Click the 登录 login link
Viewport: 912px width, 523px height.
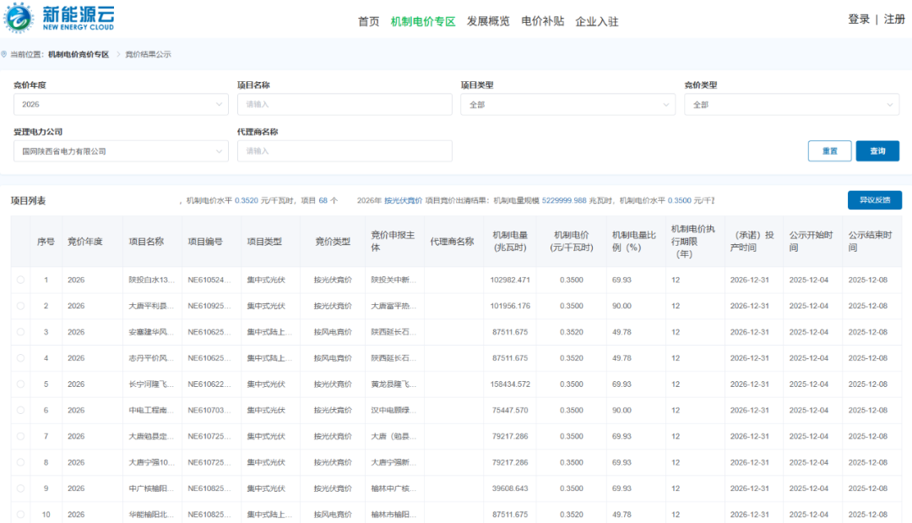coord(859,19)
